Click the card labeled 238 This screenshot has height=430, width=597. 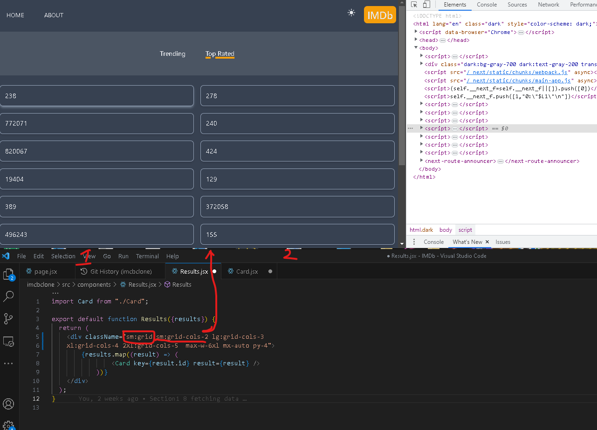tap(96, 95)
